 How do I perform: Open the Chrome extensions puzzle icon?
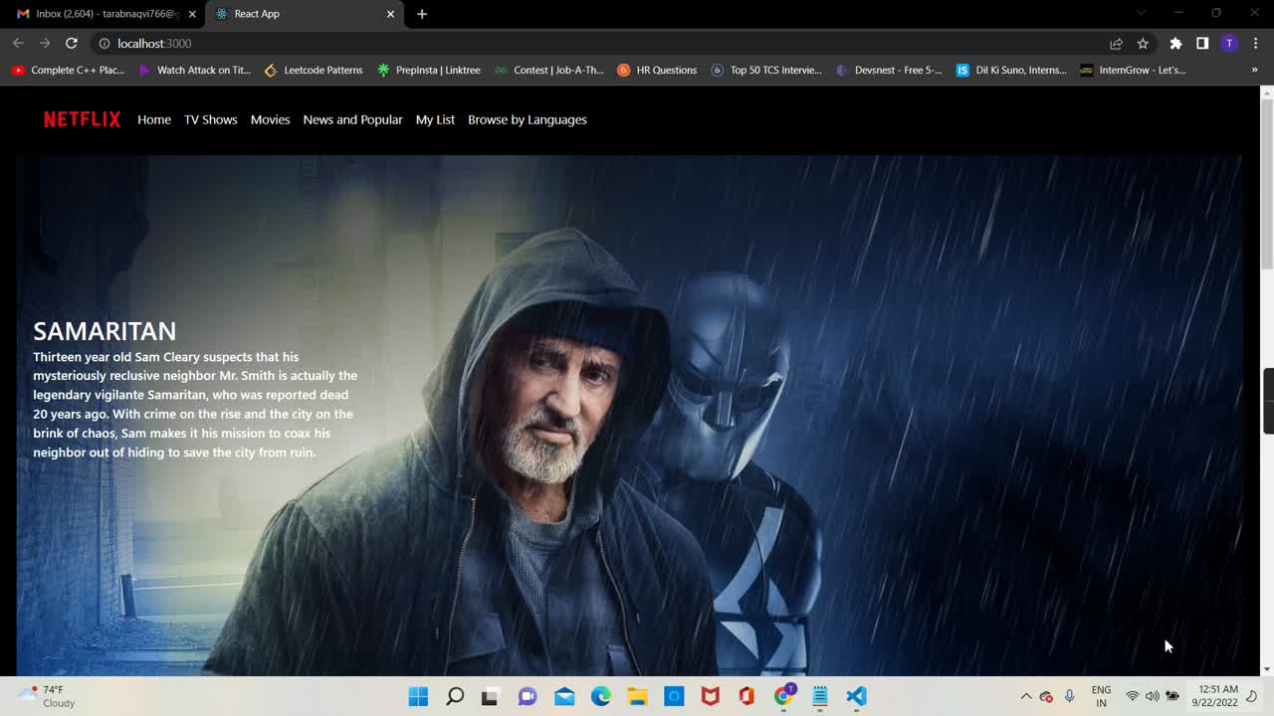pos(1175,43)
